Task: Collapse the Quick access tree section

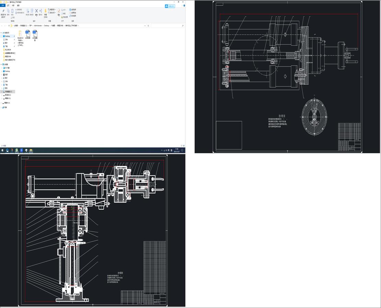Action: tap(1, 33)
